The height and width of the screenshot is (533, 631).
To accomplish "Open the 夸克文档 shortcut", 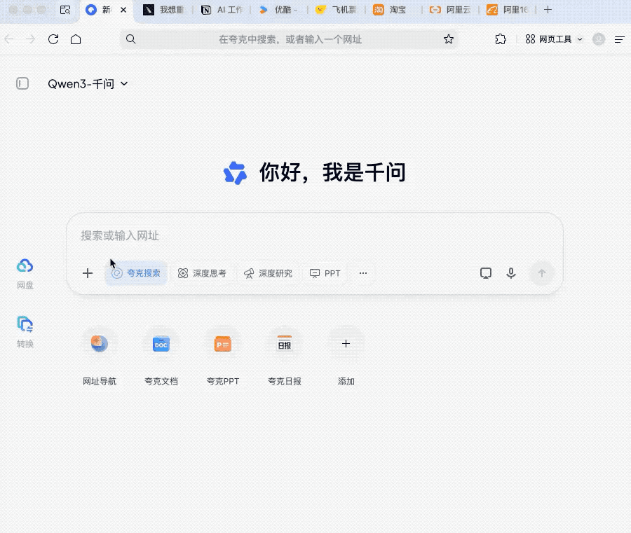I will tap(161, 344).
